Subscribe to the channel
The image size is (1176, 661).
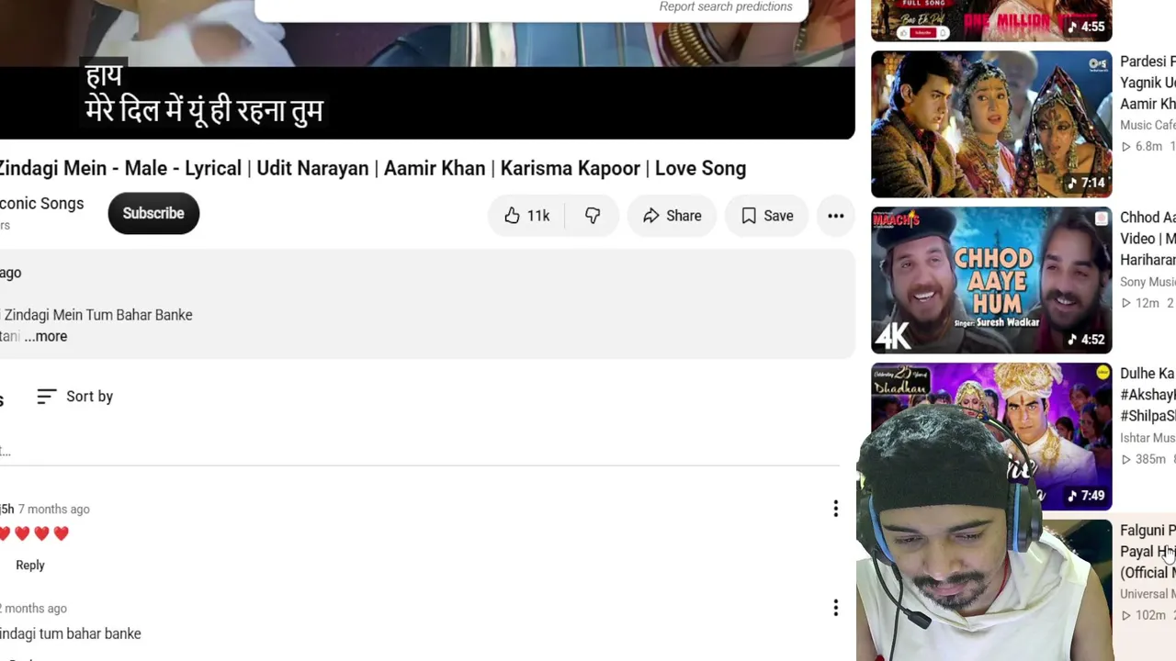(x=153, y=213)
